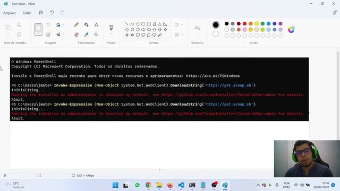Open the terminal from the taskbar
Screen dimensions: 340x191
pos(192,185)
